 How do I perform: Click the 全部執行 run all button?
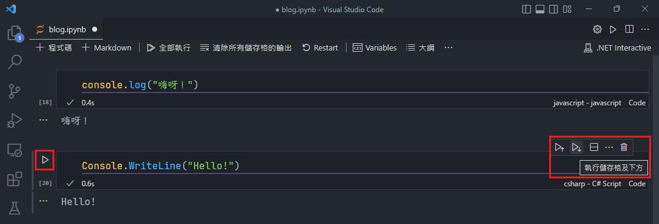(168, 48)
